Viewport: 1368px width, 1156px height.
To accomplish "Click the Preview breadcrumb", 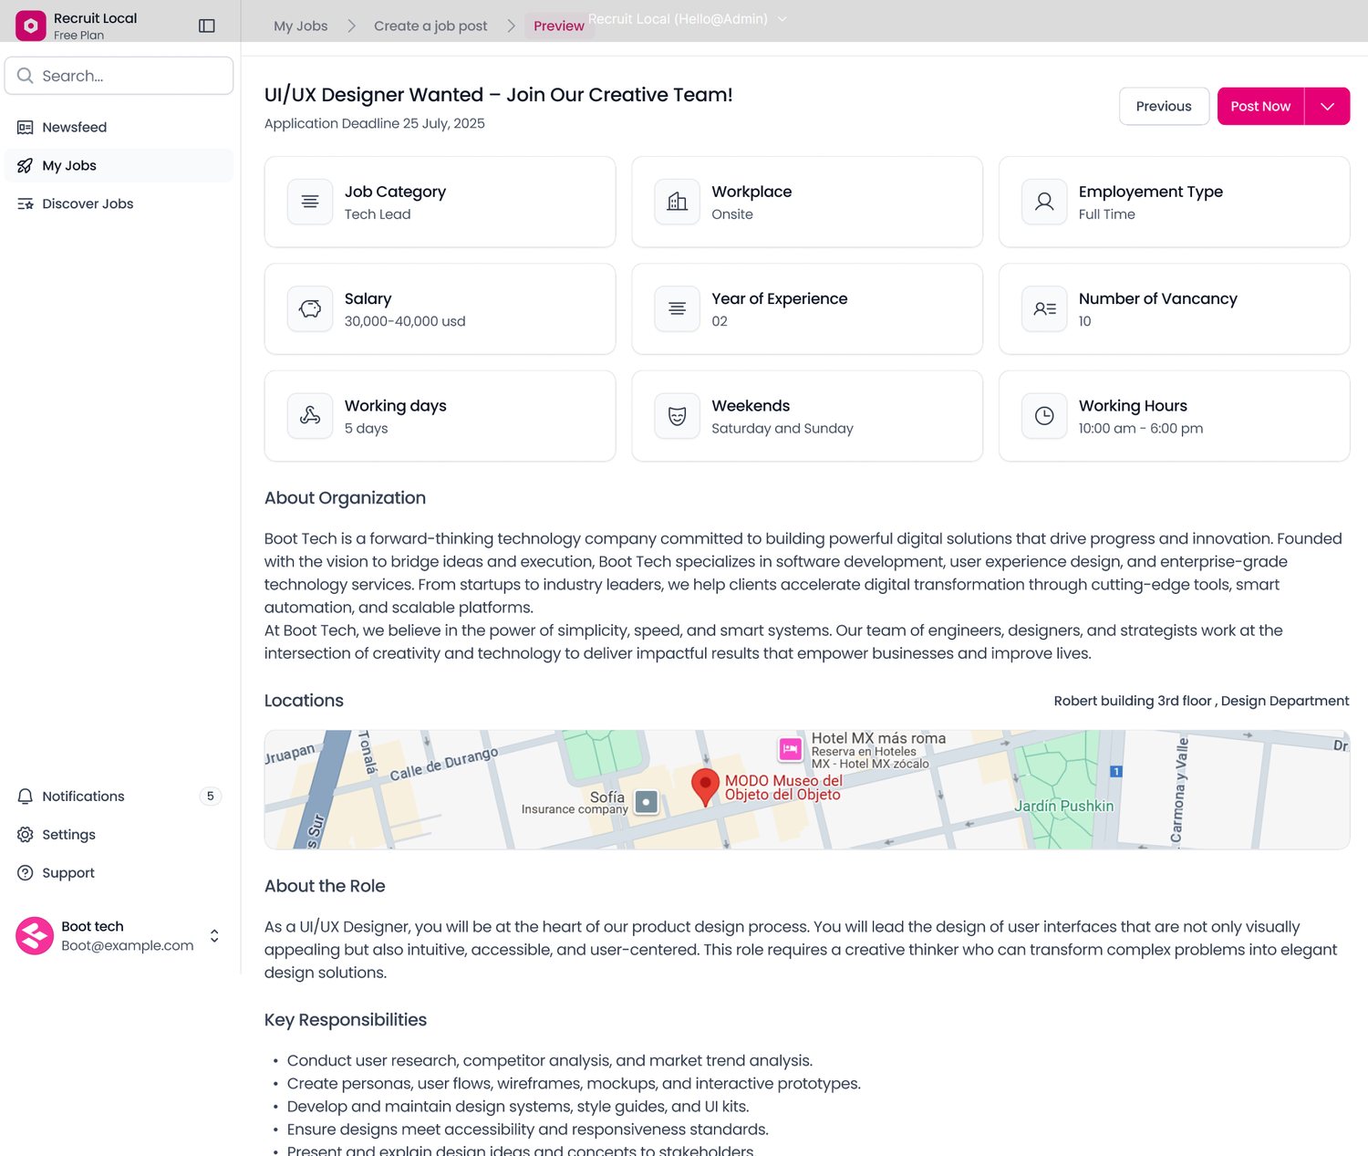I will point(559,26).
